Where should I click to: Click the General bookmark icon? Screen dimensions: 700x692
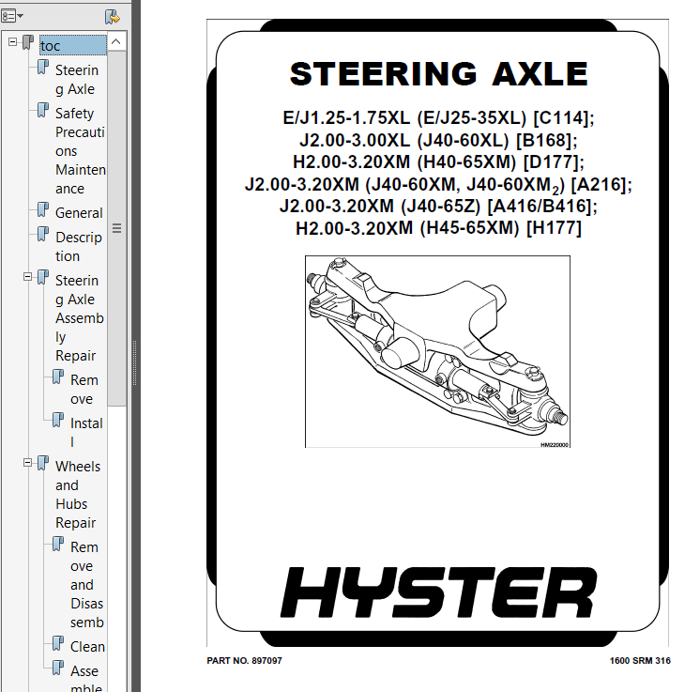pyautogui.click(x=43, y=209)
